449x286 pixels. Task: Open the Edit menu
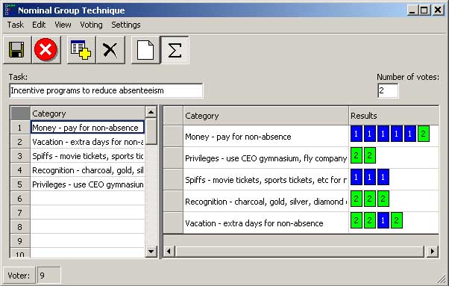point(39,25)
